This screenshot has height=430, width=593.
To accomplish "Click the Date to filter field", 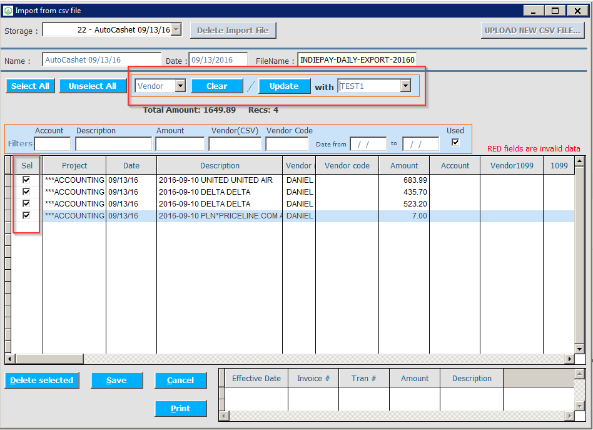I will (420, 144).
